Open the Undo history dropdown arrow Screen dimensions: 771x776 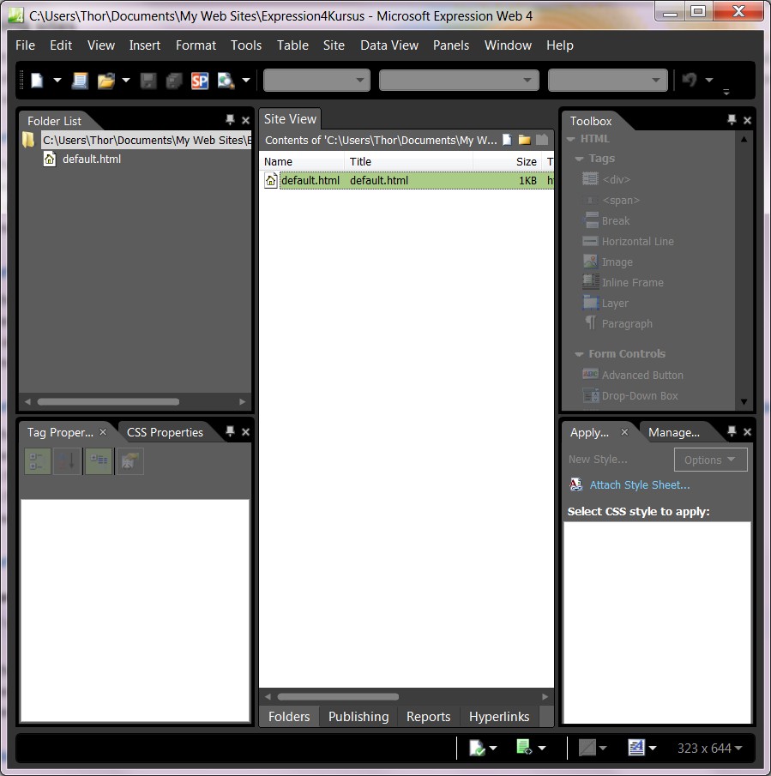[x=709, y=79]
